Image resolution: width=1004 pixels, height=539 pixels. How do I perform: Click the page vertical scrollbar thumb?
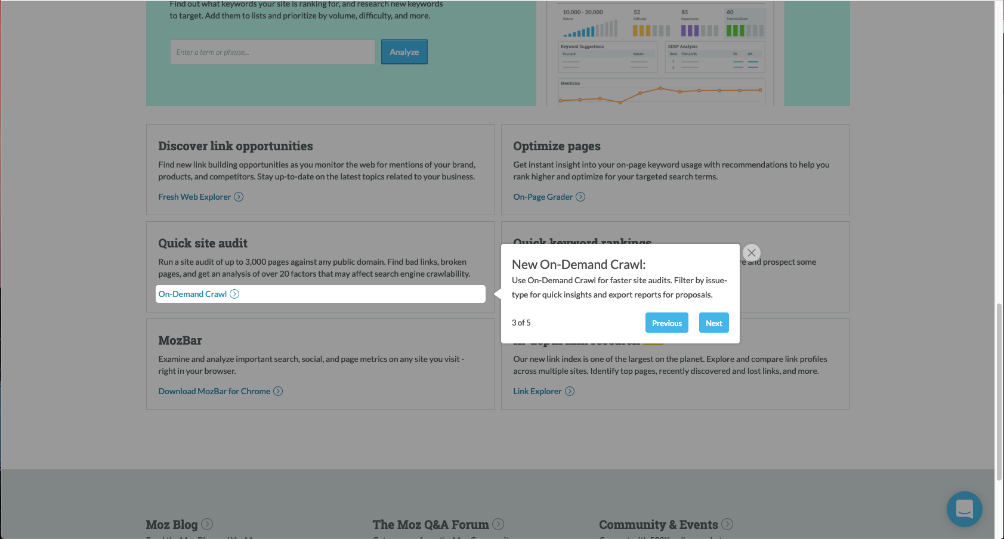pyautogui.click(x=999, y=392)
